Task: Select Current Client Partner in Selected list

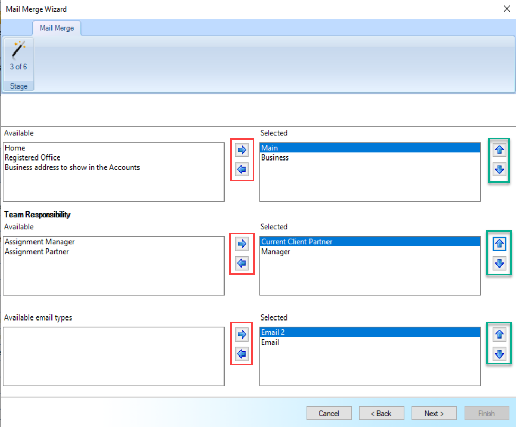Action: point(370,242)
